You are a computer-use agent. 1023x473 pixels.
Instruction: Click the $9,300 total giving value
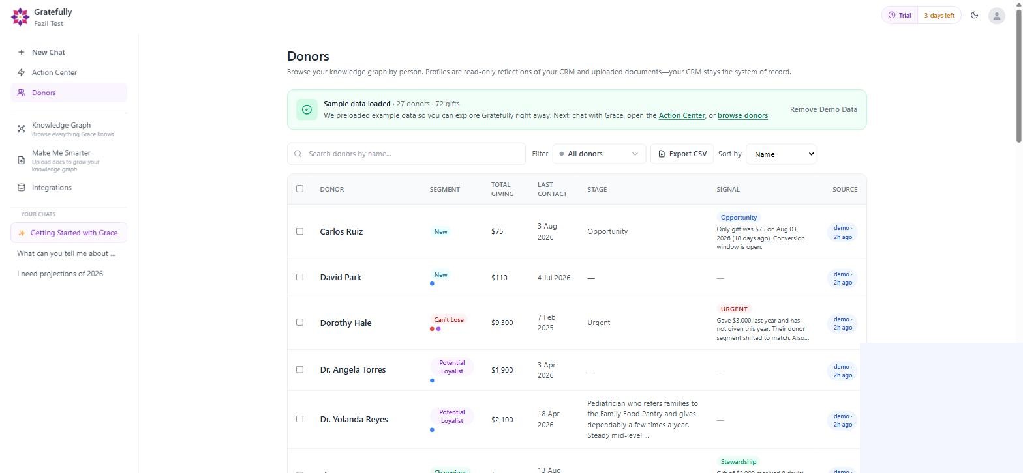point(502,322)
